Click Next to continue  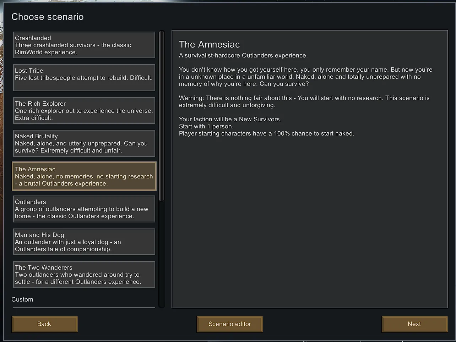tap(414, 324)
